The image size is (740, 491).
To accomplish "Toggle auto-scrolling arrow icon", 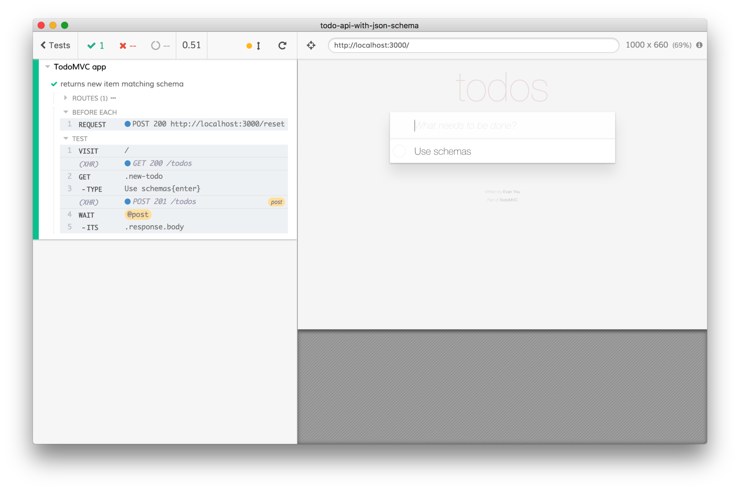I will [x=258, y=45].
